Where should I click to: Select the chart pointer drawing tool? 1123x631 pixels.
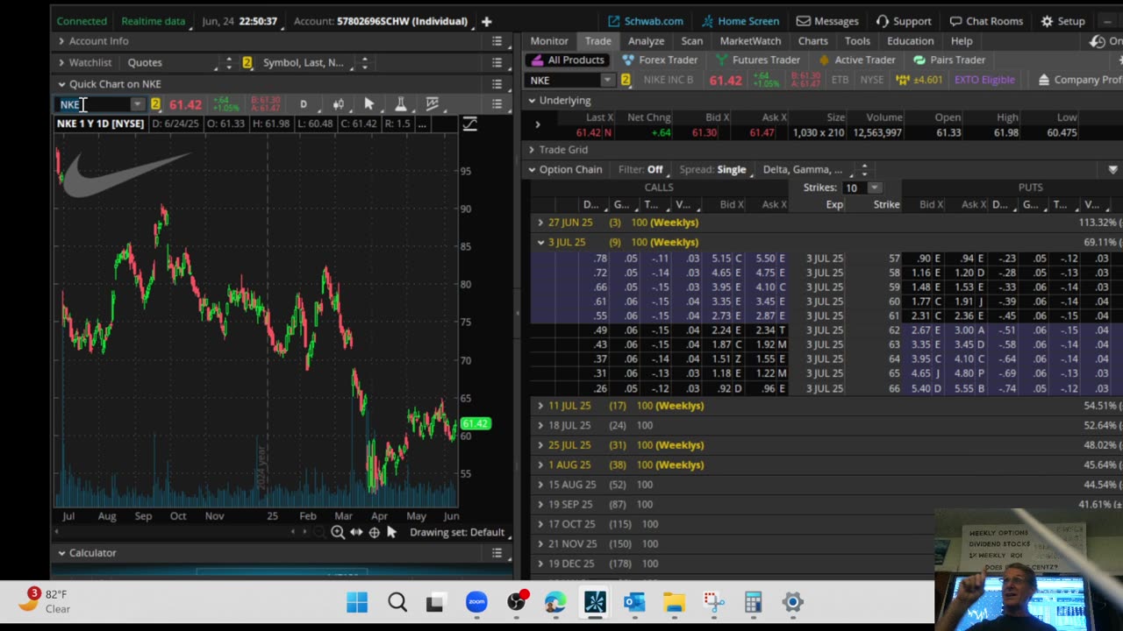369,104
